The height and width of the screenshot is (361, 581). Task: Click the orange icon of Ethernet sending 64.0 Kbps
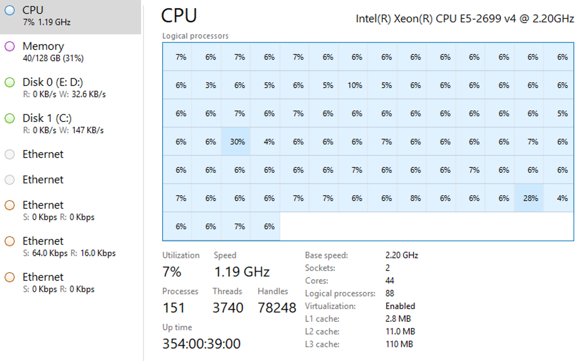[10, 241]
